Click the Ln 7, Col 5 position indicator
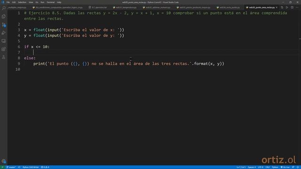Screen dimensions: 301x169 pos(241,167)
